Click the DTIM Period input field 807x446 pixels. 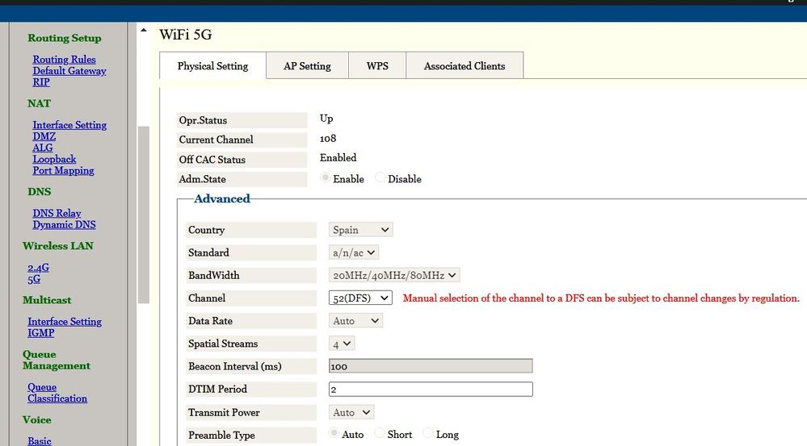pyautogui.click(x=431, y=389)
